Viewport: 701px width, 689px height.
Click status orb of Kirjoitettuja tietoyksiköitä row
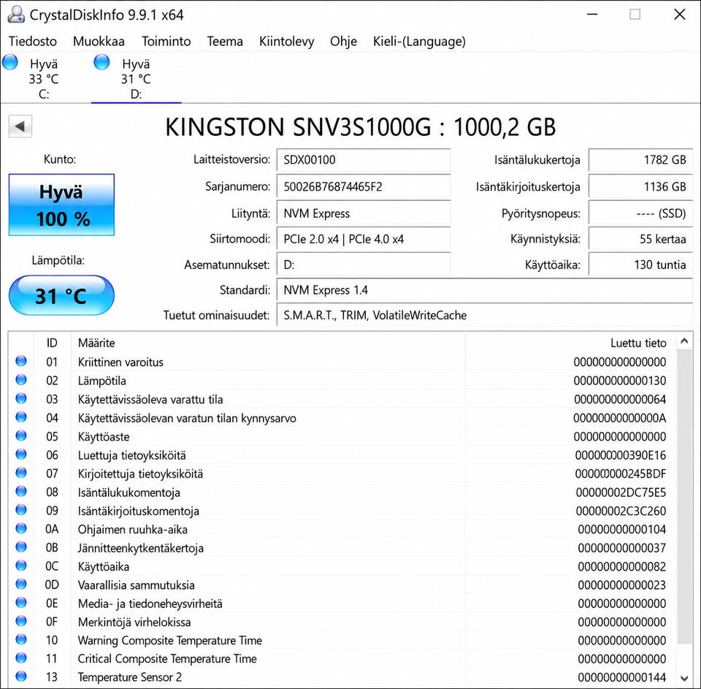pyautogui.click(x=21, y=473)
